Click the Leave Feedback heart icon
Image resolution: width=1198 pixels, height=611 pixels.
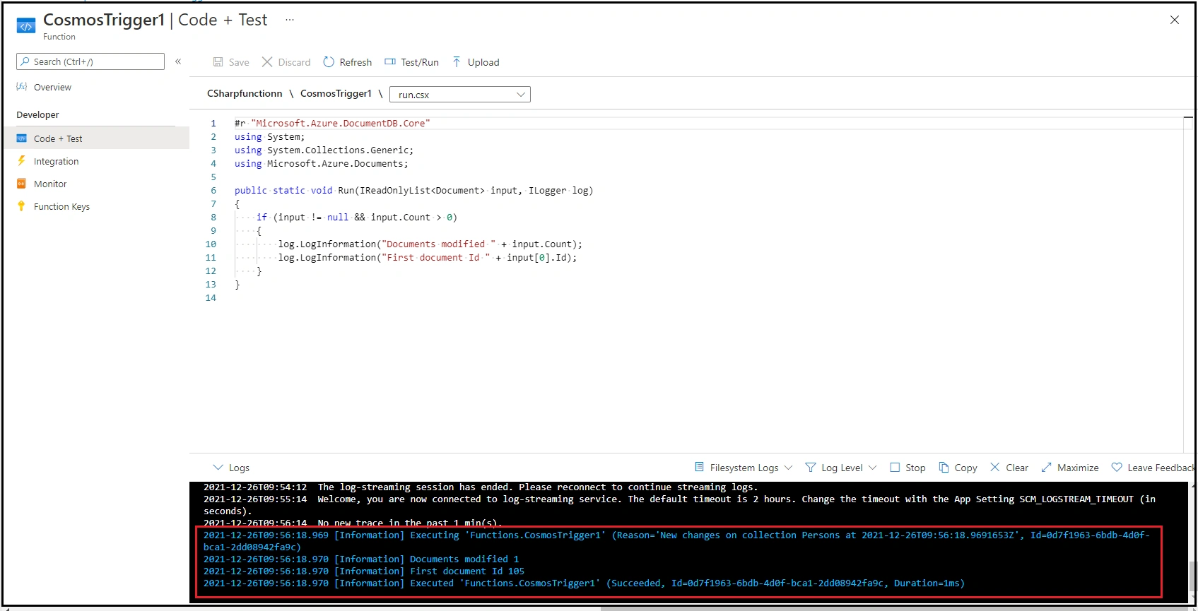point(1117,467)
